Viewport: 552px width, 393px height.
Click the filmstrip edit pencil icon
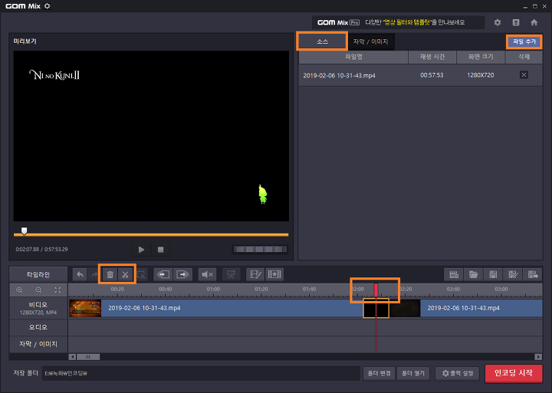(255, 274)
